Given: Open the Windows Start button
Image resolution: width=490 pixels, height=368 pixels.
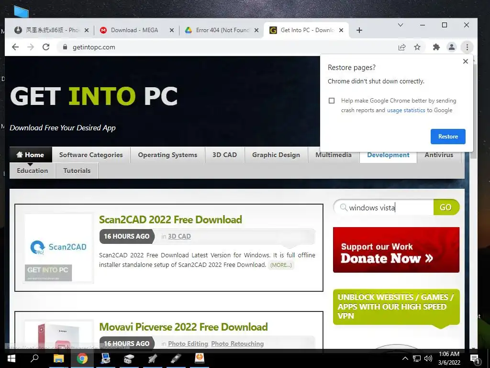Looking at the screenshot, I should pos(11,358).
